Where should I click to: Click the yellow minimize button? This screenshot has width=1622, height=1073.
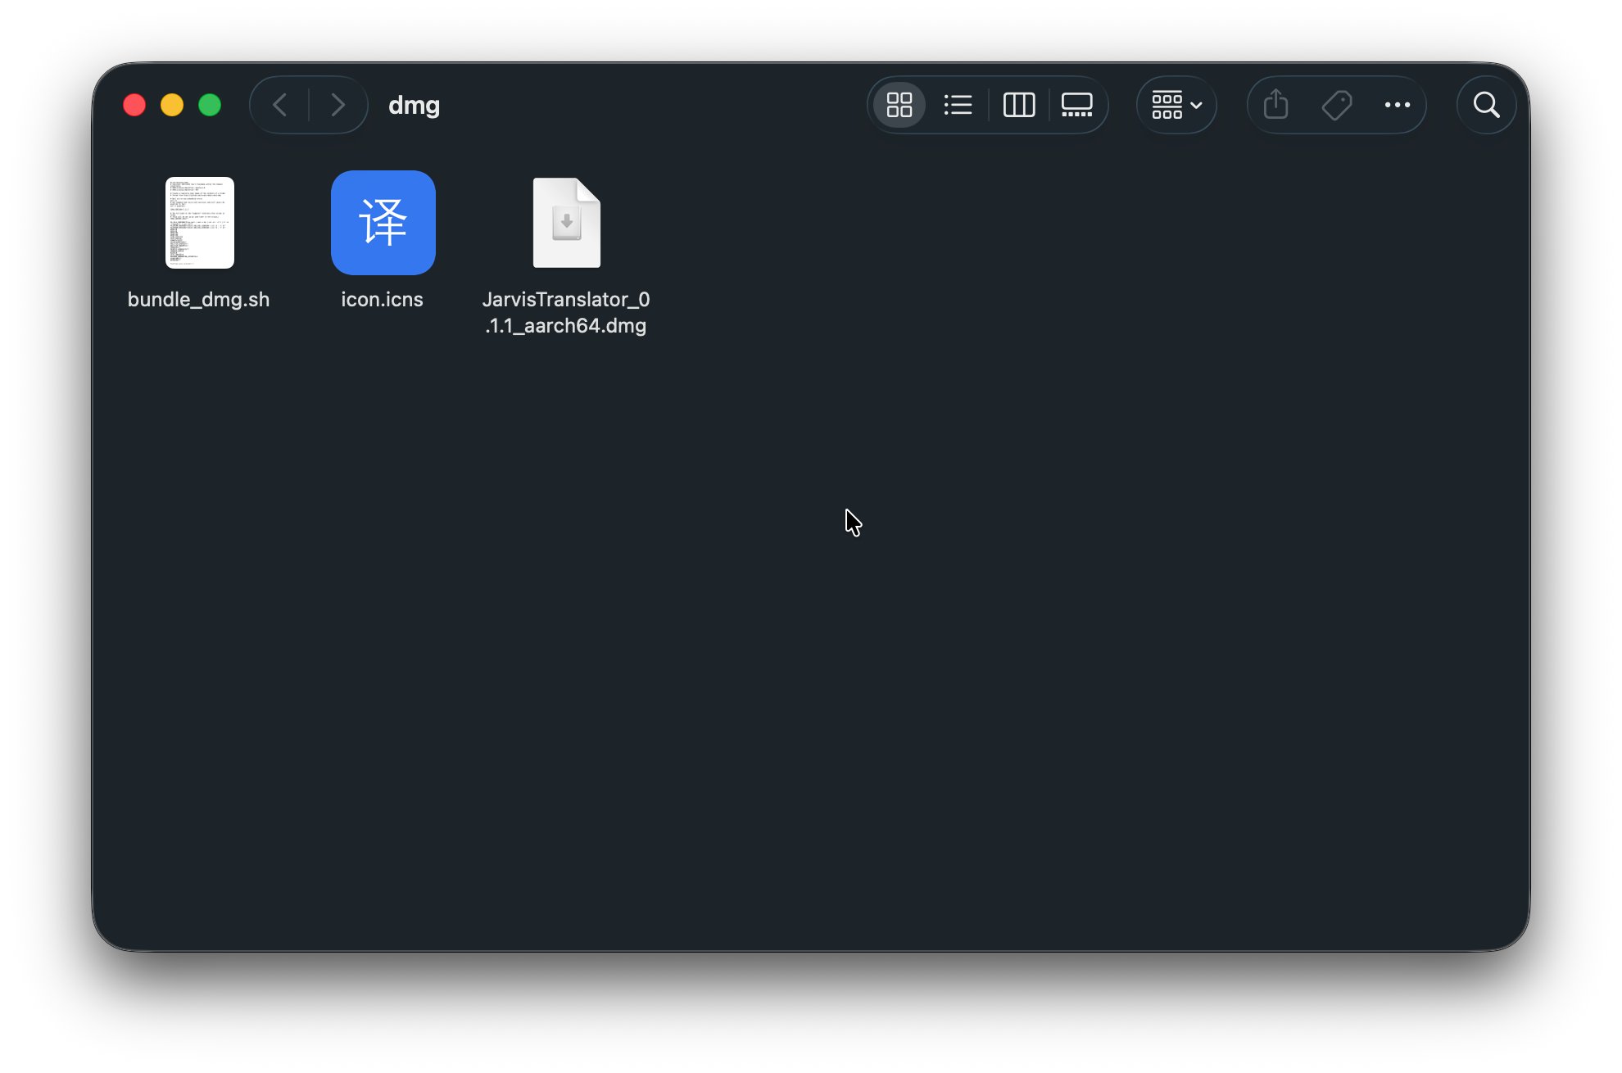(x=172, y=105)
